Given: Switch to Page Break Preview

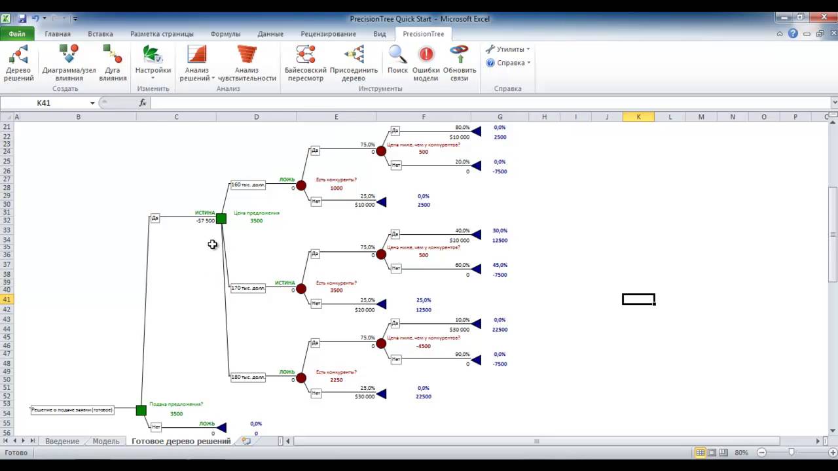Looking at the screenshot, I should click(x=724, y=453).
